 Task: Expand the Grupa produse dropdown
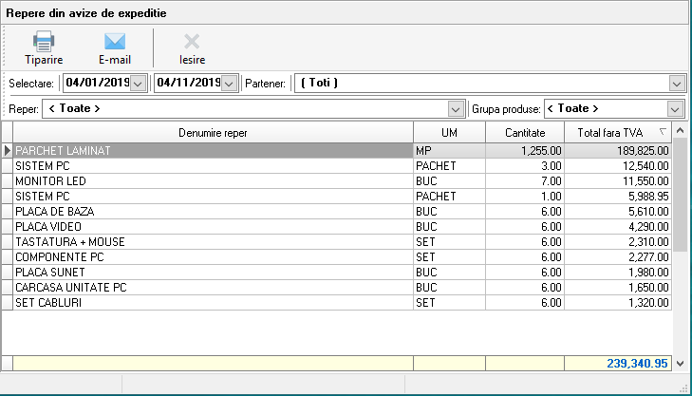676,108
